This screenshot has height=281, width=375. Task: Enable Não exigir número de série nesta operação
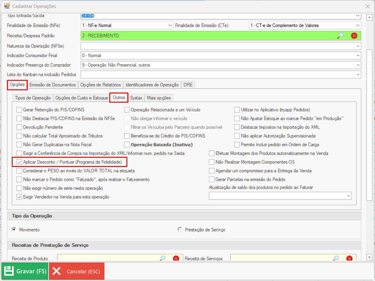click(x=19, y=188)
